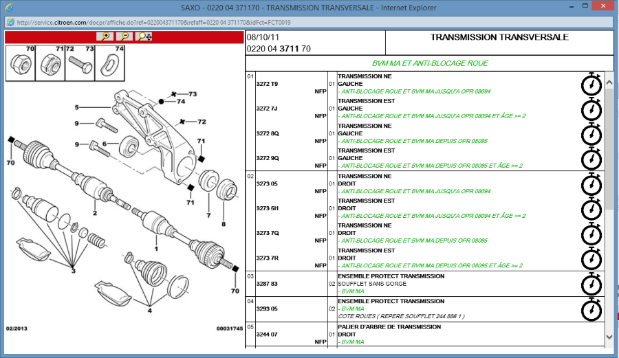The width and height of the screenshot is (619, 358).
Task: Click callout number 2 on the diagram
Action: click(x=95, y=213)
